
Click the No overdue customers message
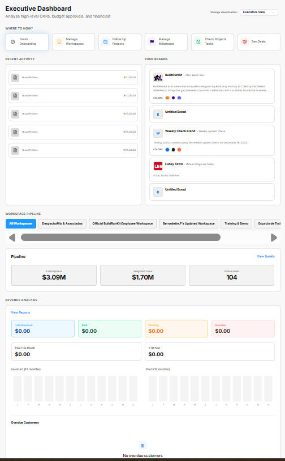coord(142,456)
